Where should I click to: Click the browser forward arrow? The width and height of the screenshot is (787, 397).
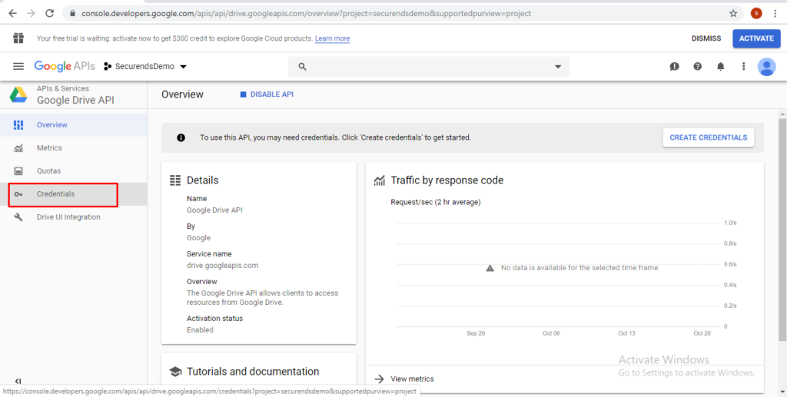[x=31, y=14]
